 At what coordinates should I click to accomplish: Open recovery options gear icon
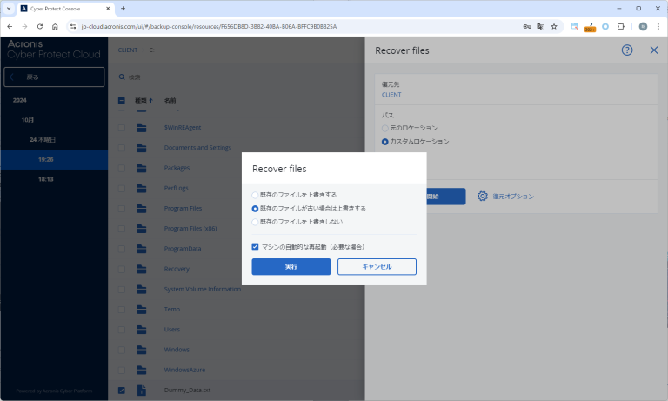[482, 197]
